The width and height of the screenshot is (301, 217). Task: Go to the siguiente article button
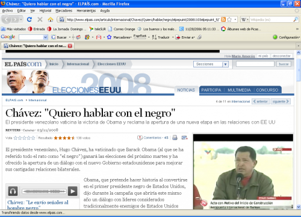(x=281, y=101)
